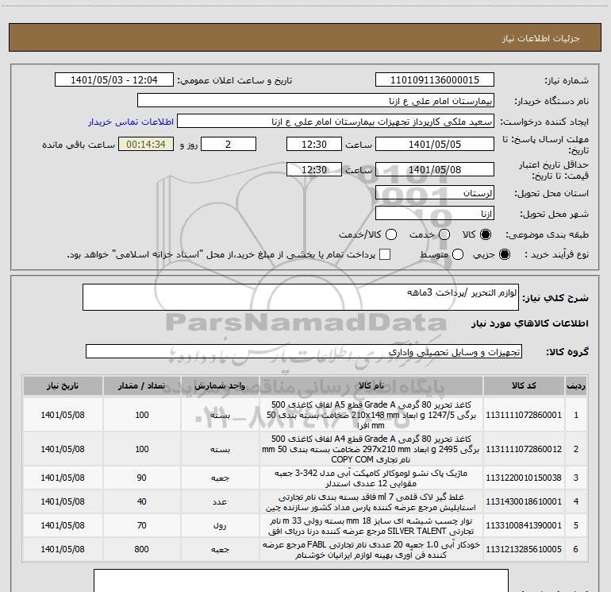Click item code 113121328561​0005

click(524, 549)
